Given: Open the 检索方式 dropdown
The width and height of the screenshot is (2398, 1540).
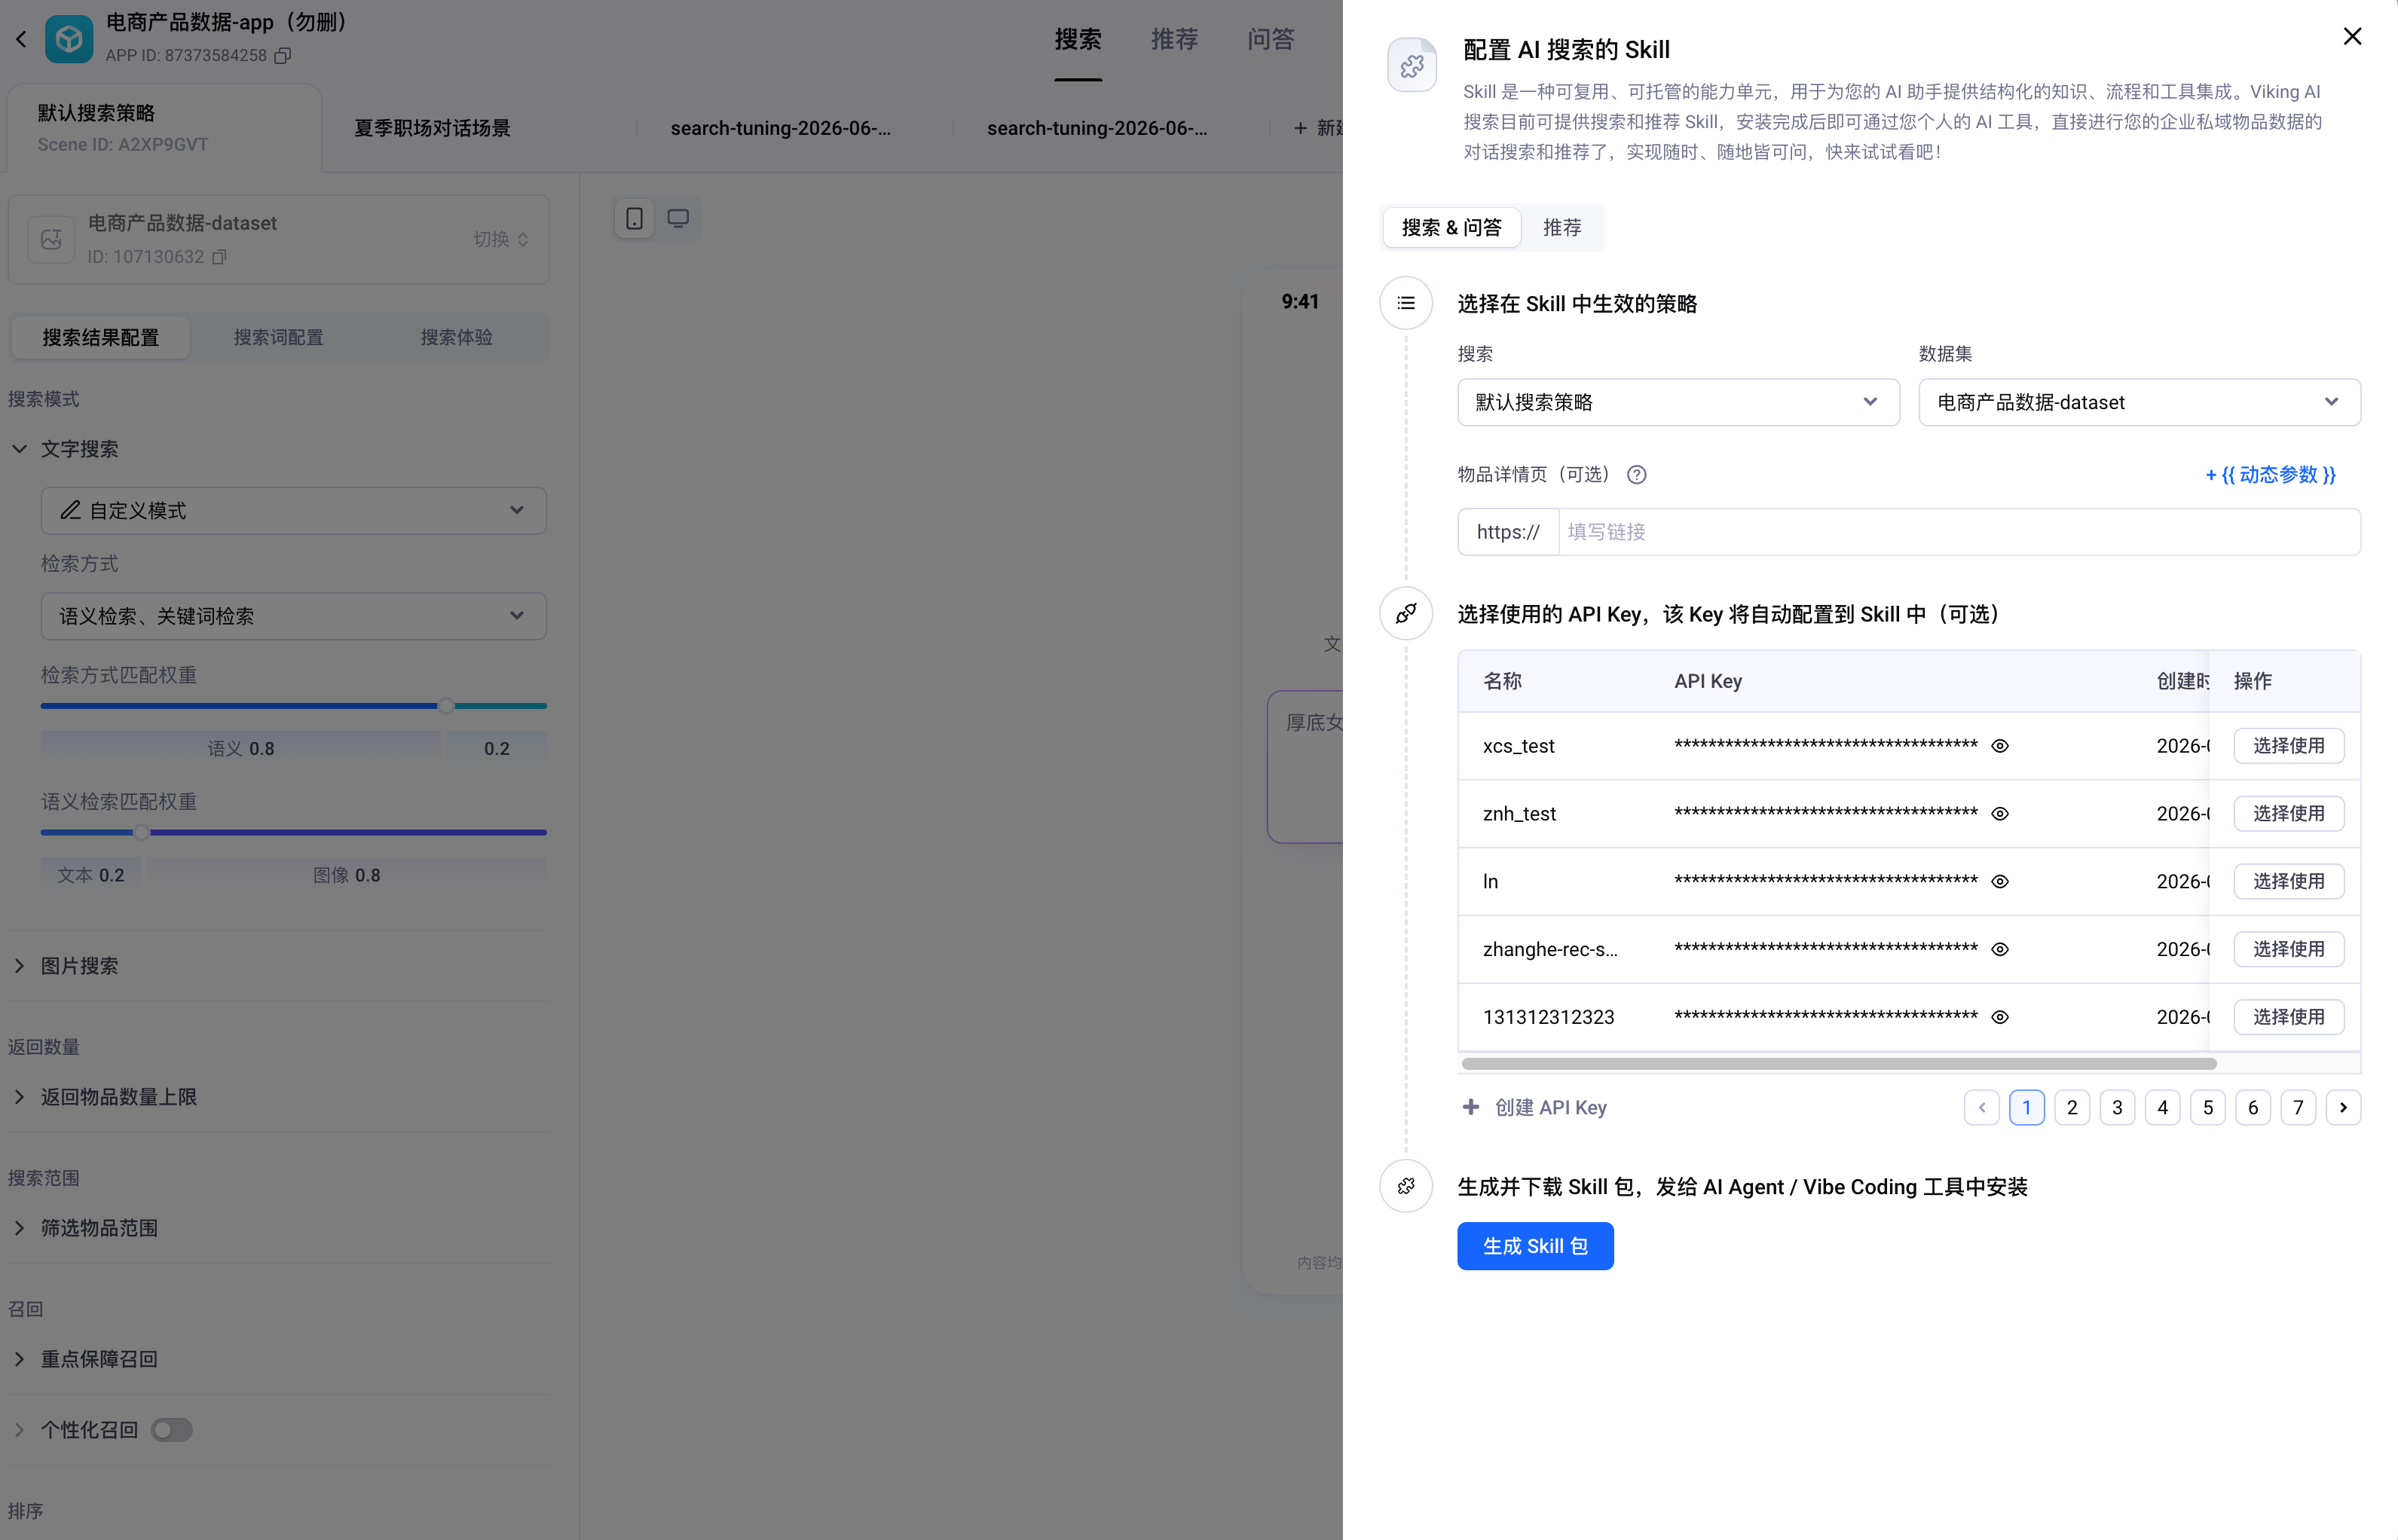Looking at the screenshot, I should (293, 616).
